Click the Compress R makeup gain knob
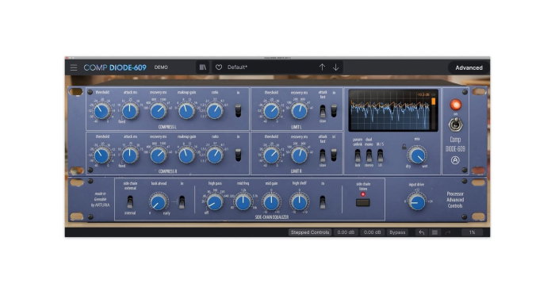The image size is (555, 295). click(186, 155)
